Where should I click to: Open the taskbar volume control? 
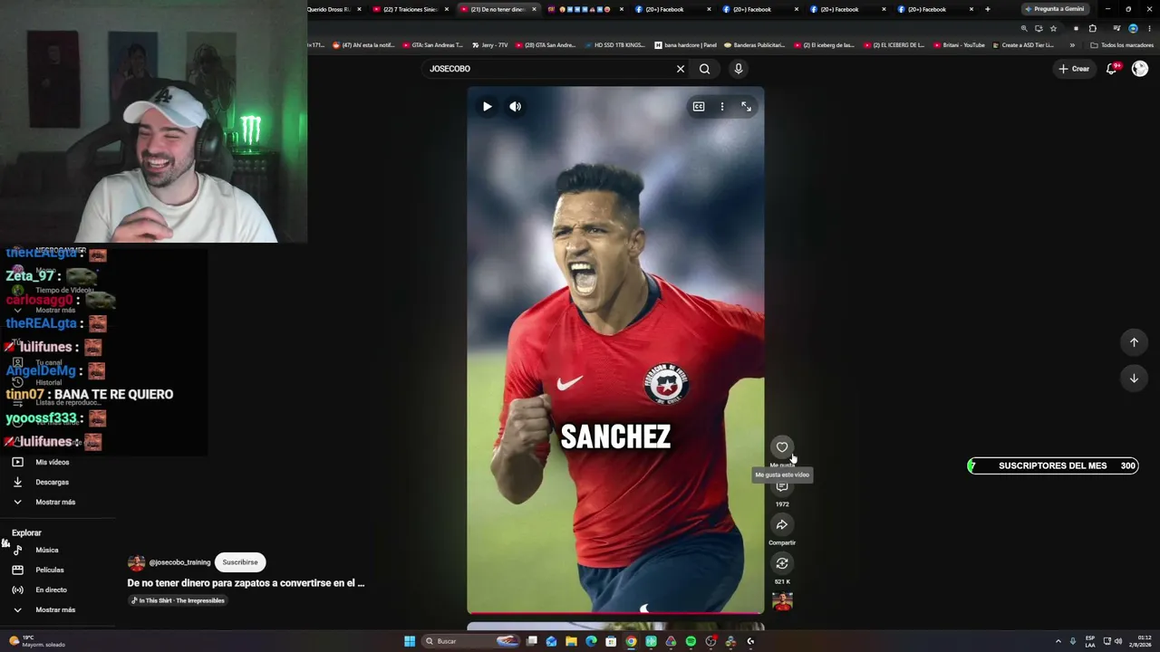point(1118,641)
